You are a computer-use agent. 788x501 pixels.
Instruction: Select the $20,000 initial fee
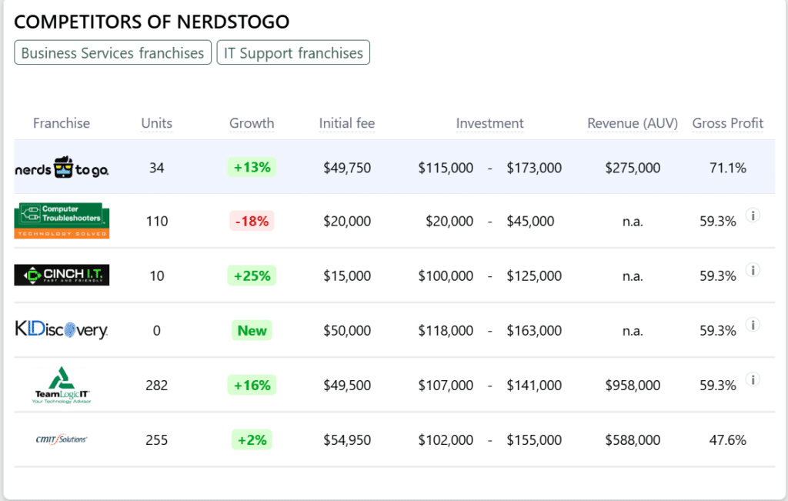347,221
